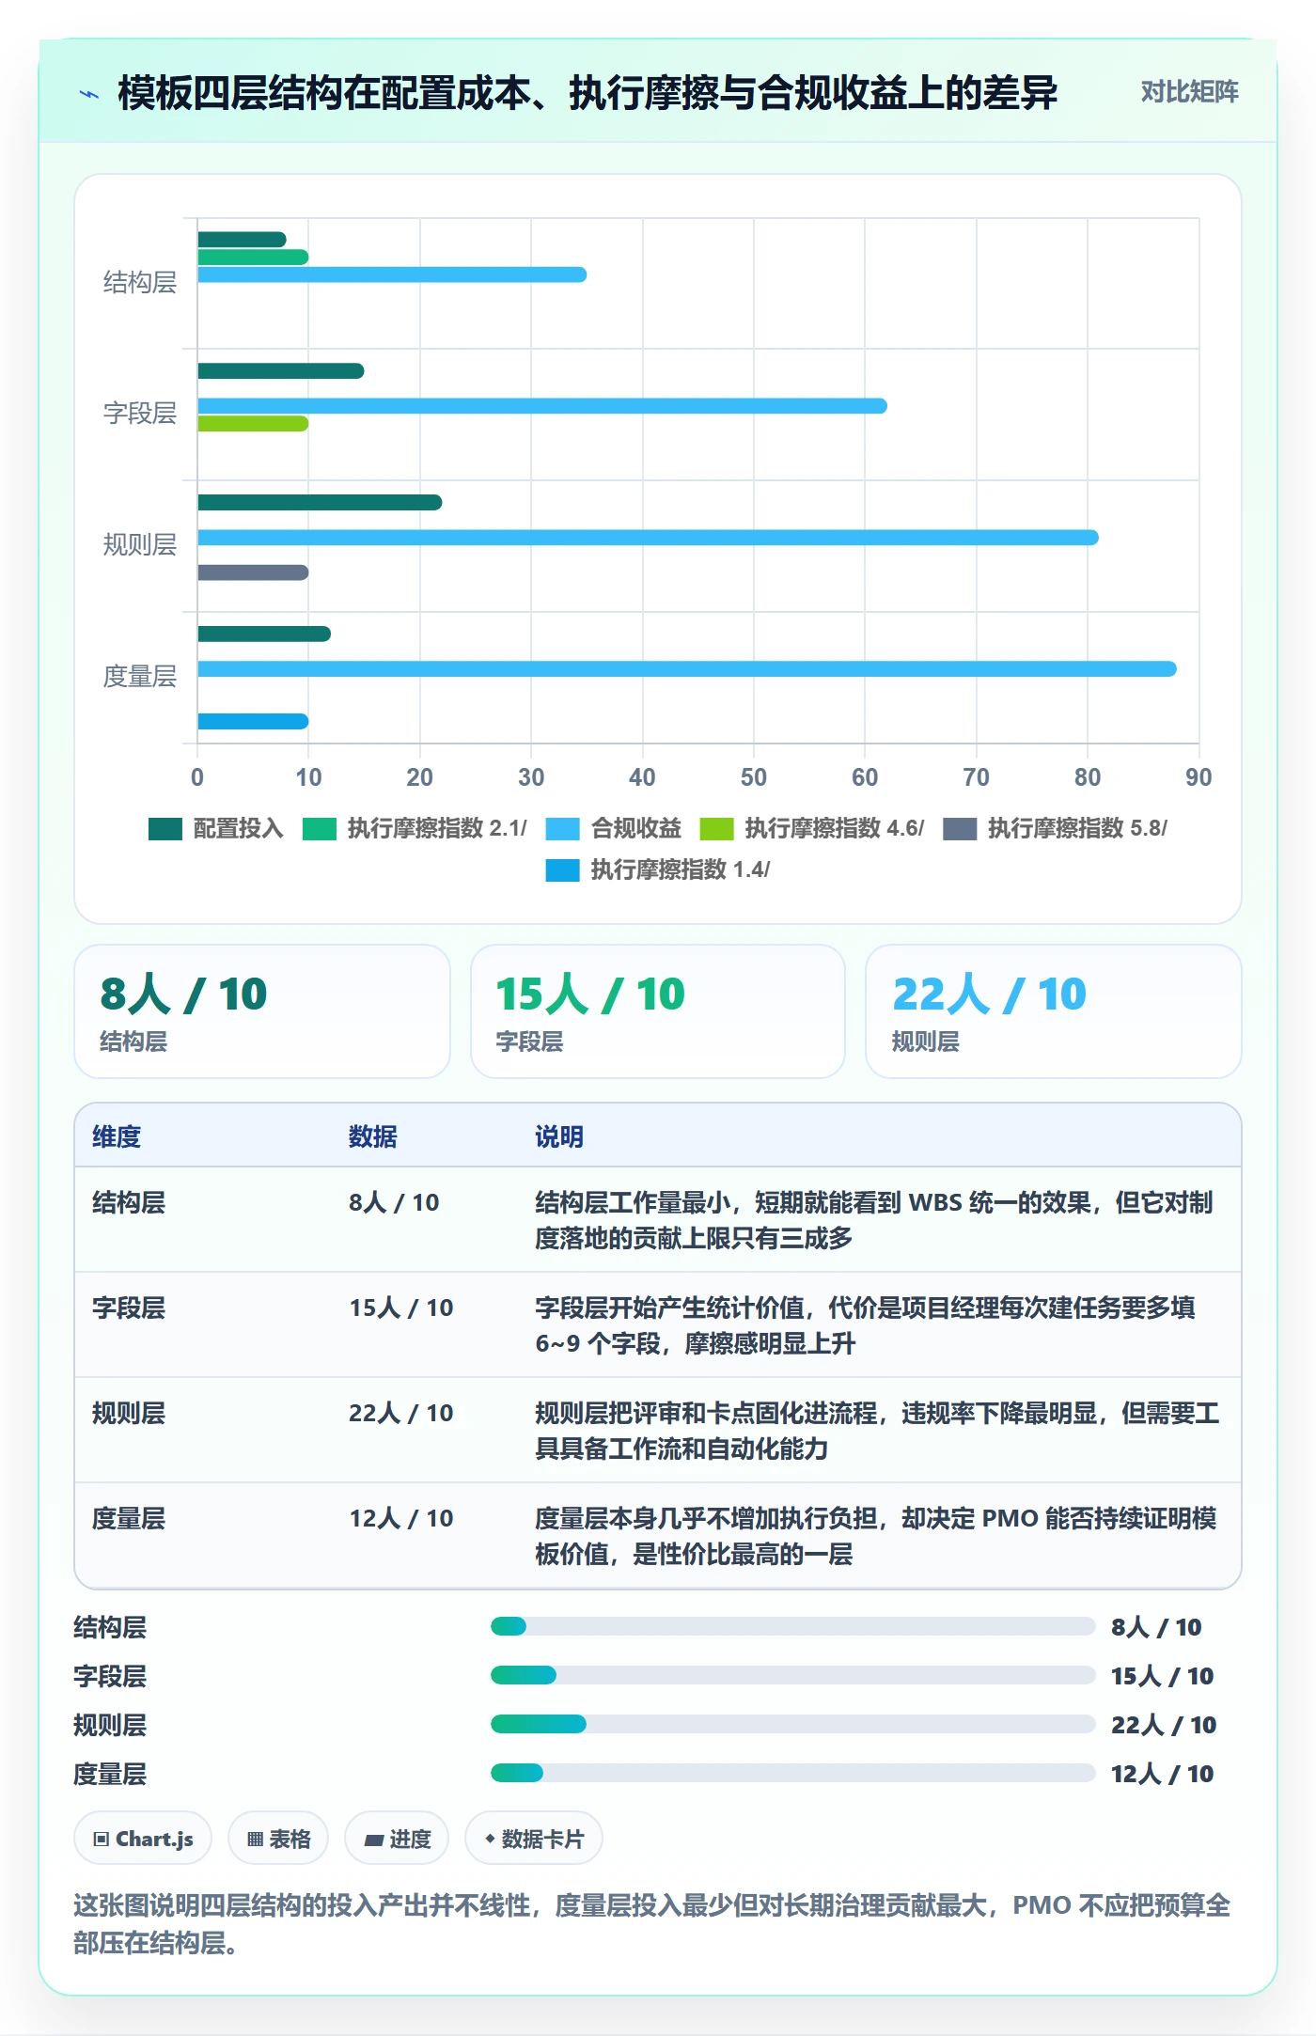Toggle the 执行摩擦指数 5.8/ legend item
1316x2036 pixels.
pyautogui.click(x=1055, y=829)
